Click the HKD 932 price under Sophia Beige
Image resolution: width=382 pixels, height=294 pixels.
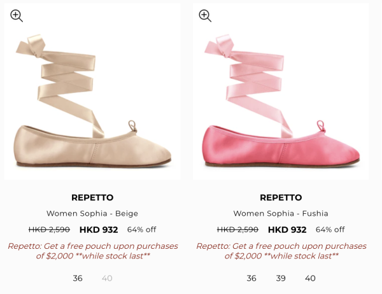coord(99,230)
